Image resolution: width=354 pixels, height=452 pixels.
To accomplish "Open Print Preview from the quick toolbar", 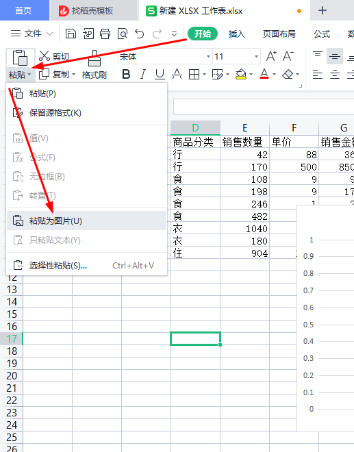I will tap(123, 34).
